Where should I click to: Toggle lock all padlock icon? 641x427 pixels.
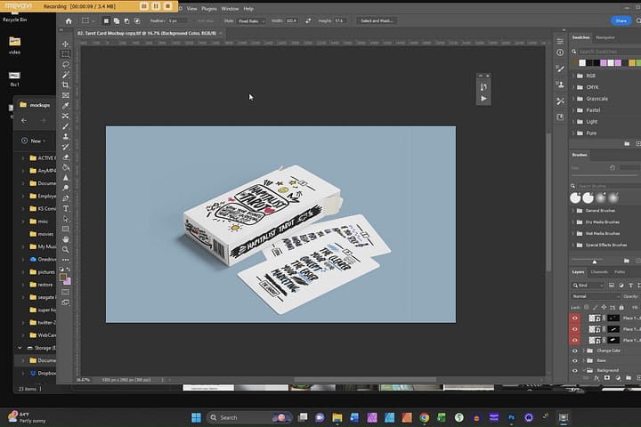pyautogui.click(x=621, y=307)
